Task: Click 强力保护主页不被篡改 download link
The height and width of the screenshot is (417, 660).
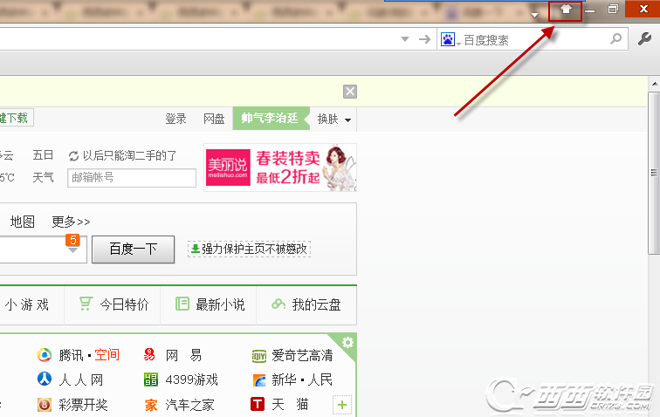Action: click(x=249, y=249)
